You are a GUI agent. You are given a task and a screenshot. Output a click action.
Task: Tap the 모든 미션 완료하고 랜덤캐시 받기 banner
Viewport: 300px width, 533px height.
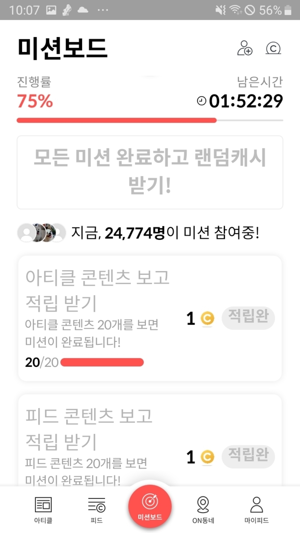coord(150,172)
